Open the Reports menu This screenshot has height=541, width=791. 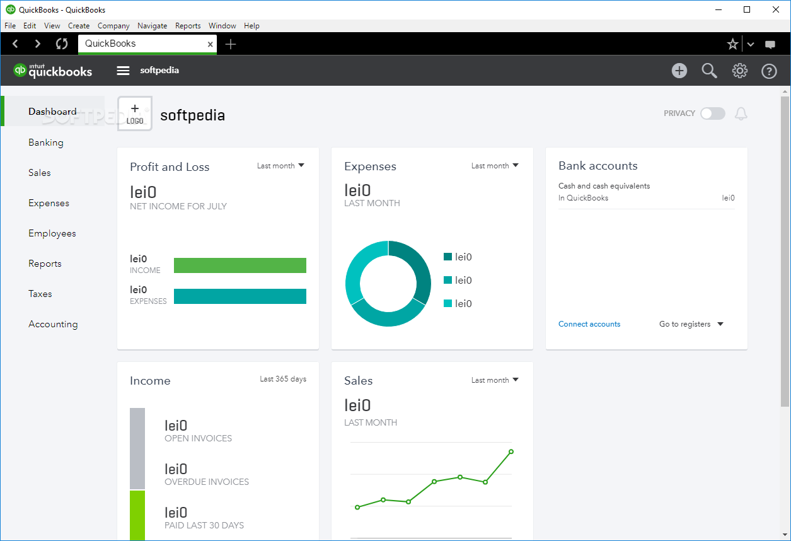[x=188, y=26]
